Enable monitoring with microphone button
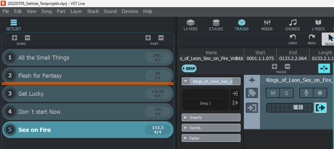The image size is (334, 149). point(306,93)
